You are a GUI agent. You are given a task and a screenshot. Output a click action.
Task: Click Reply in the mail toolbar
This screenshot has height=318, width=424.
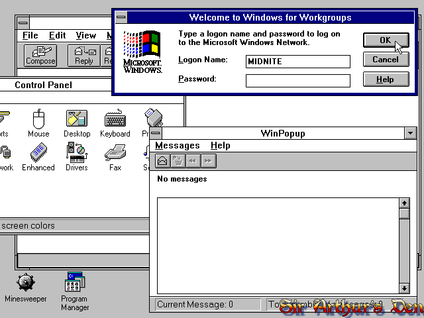pos(84,56)
